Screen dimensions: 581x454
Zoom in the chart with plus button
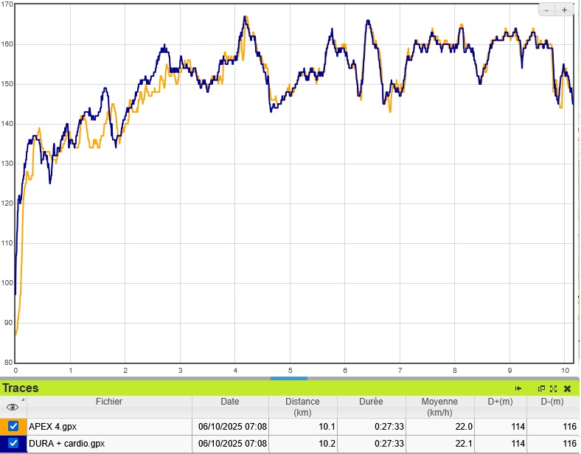(x=564, y=10)
